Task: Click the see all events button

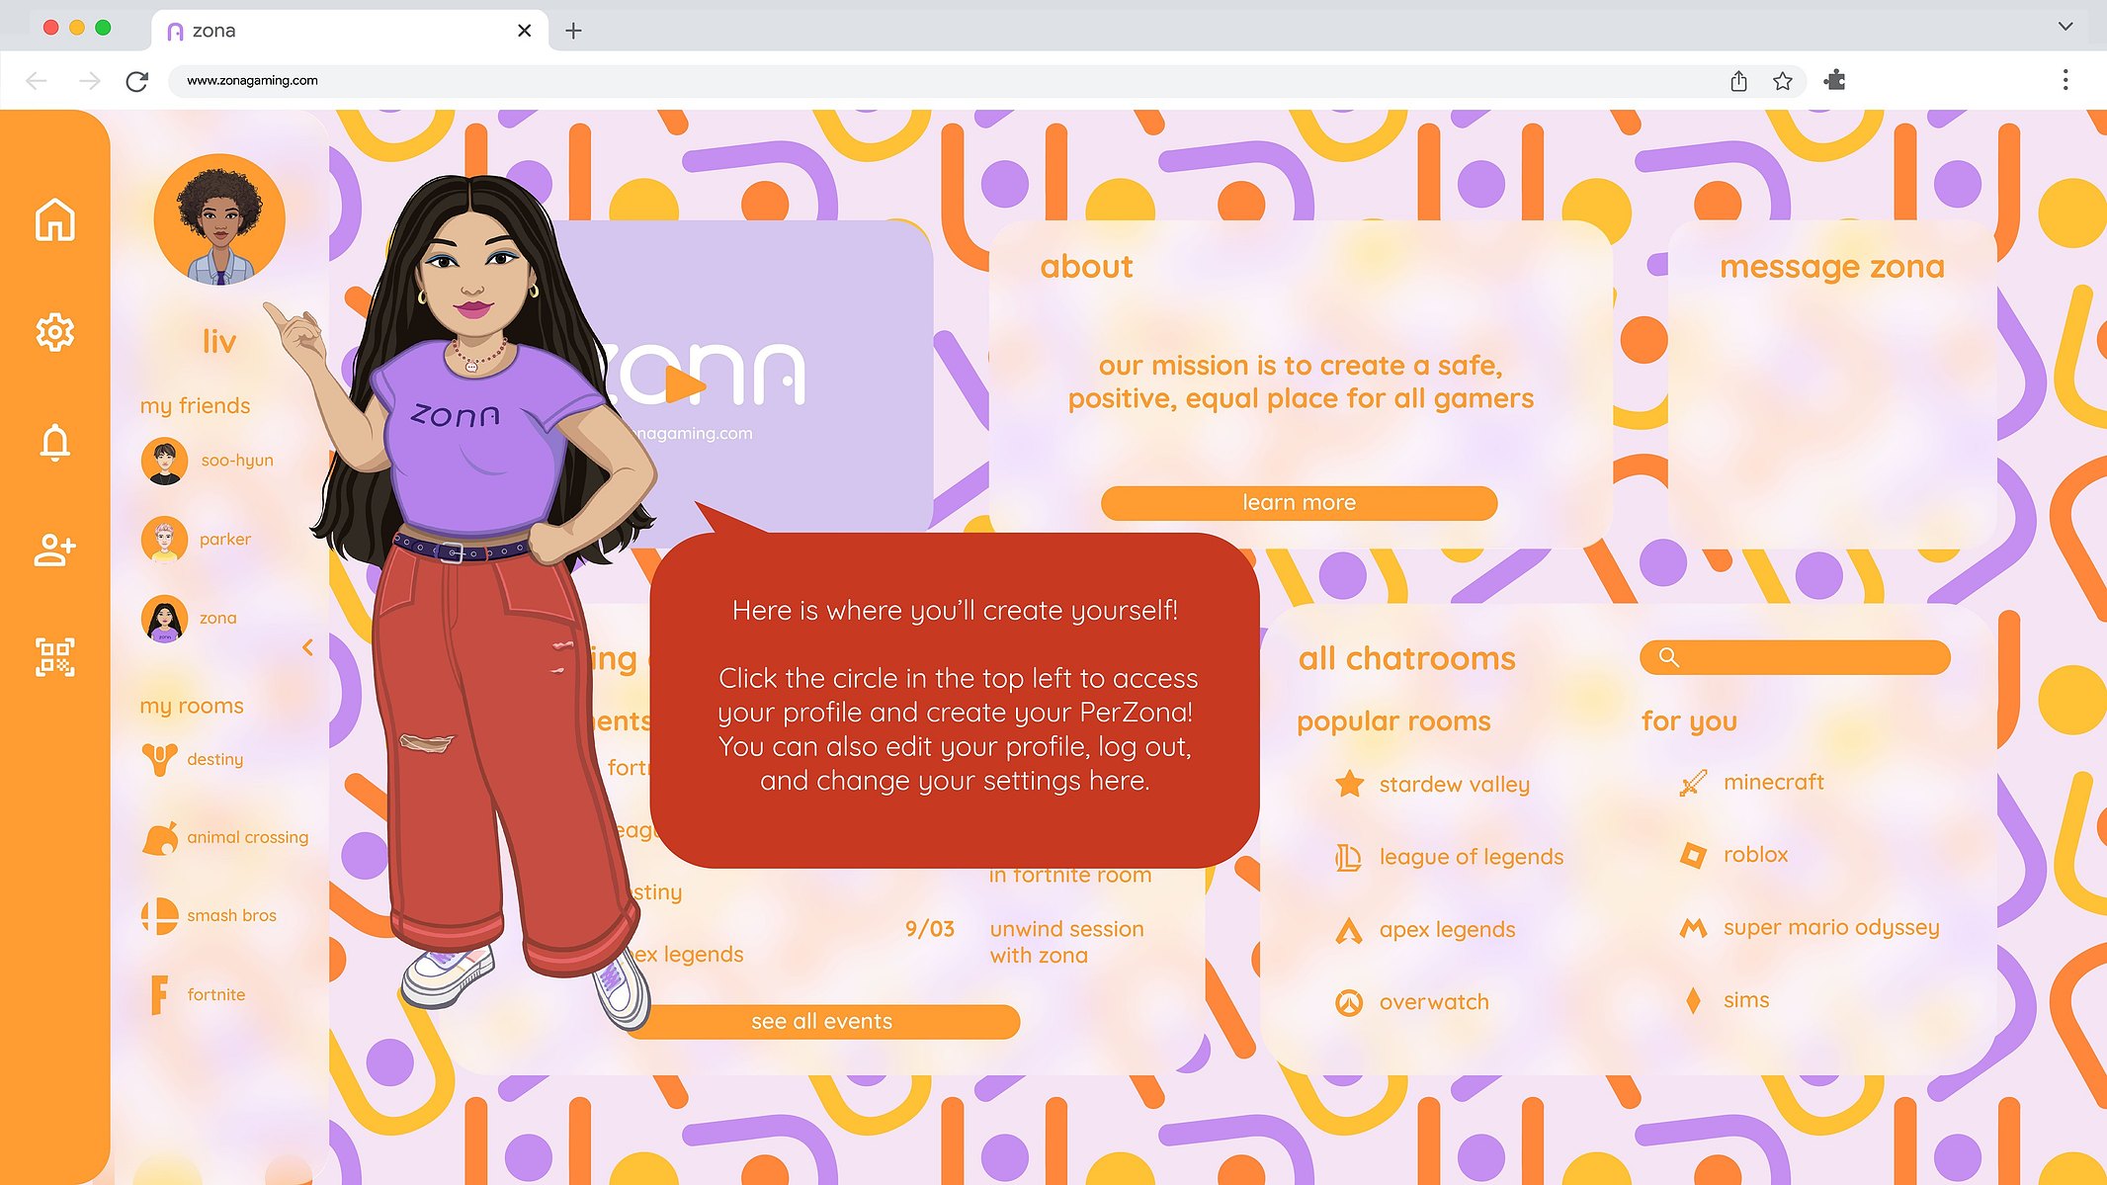Action: tap(821, 1022)
